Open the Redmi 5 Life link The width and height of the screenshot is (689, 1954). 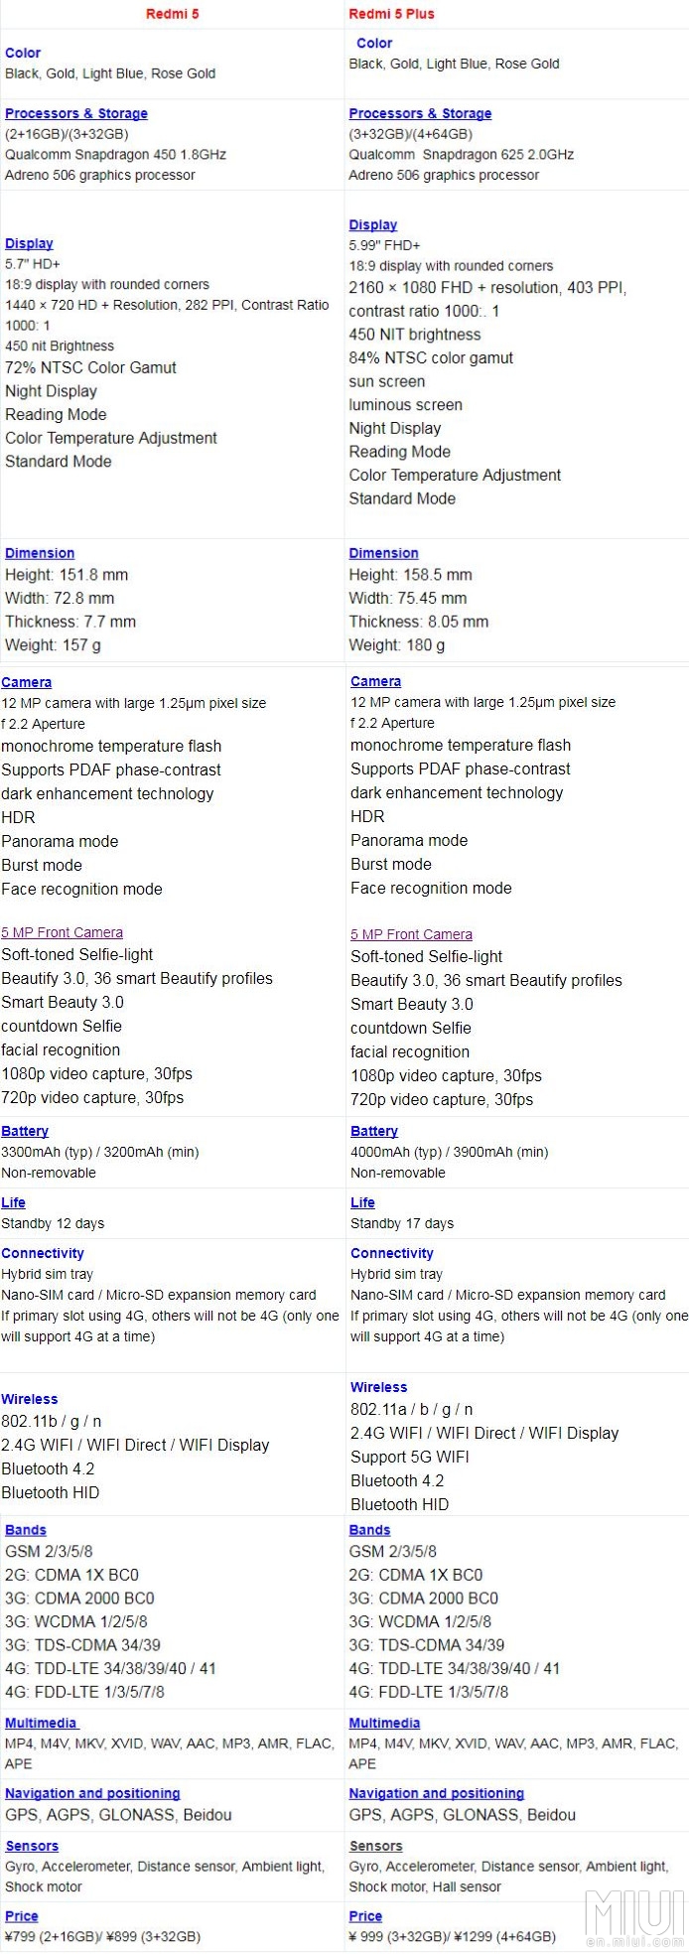point(14,1202)
